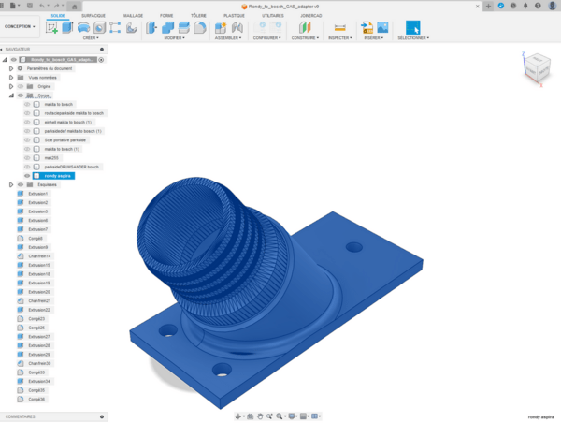Open the ASSEMBLER menu in the toolbar
561x423 pixels.
[226, 38]
